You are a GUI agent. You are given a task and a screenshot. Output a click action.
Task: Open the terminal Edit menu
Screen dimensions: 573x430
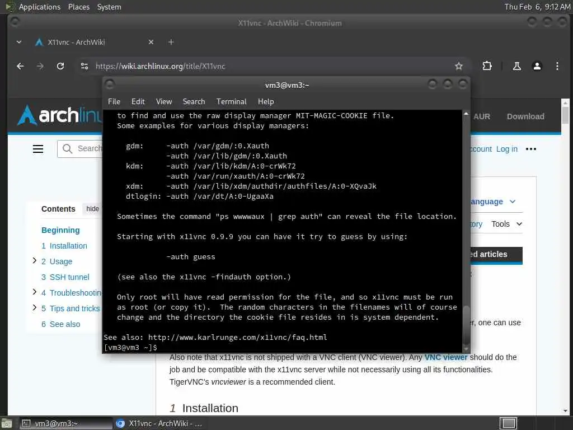pyautogui.click(x=138, y=102)
